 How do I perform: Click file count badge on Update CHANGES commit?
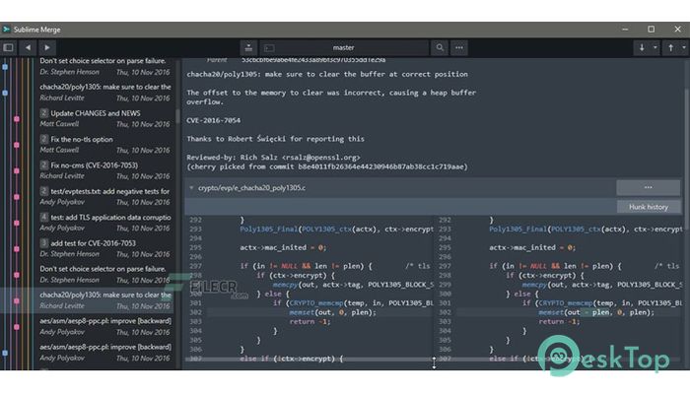(44, 113)
